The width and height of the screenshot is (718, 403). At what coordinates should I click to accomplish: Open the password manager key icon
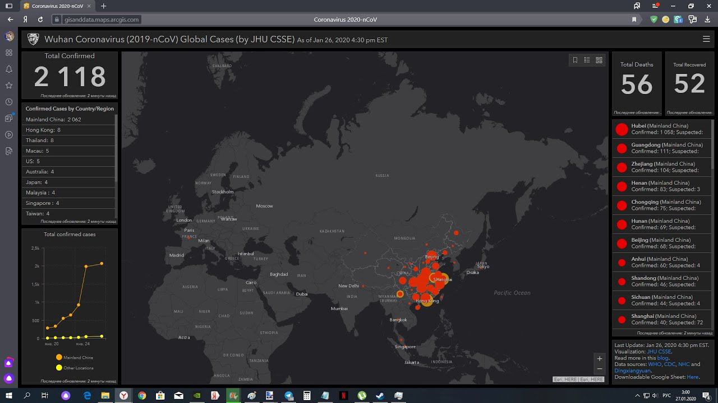(x=693, y=20)
